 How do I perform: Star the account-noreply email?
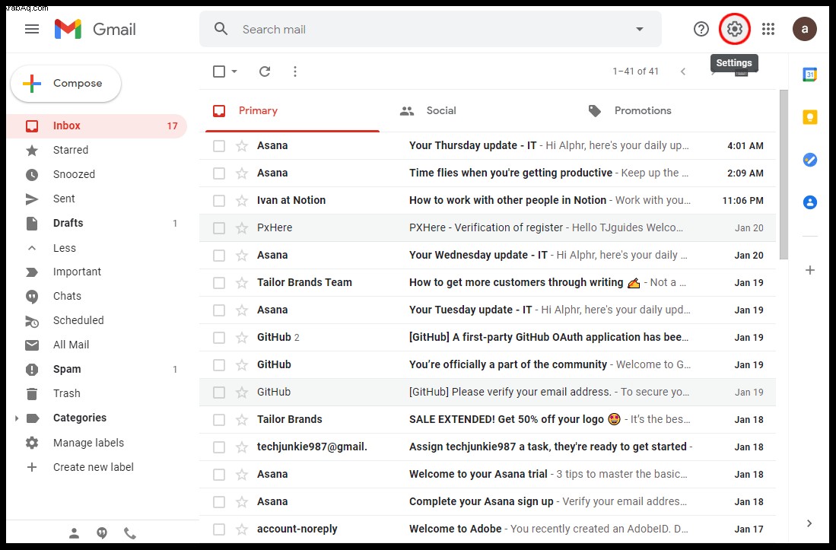pyautogui.click(x=242, y=529)
